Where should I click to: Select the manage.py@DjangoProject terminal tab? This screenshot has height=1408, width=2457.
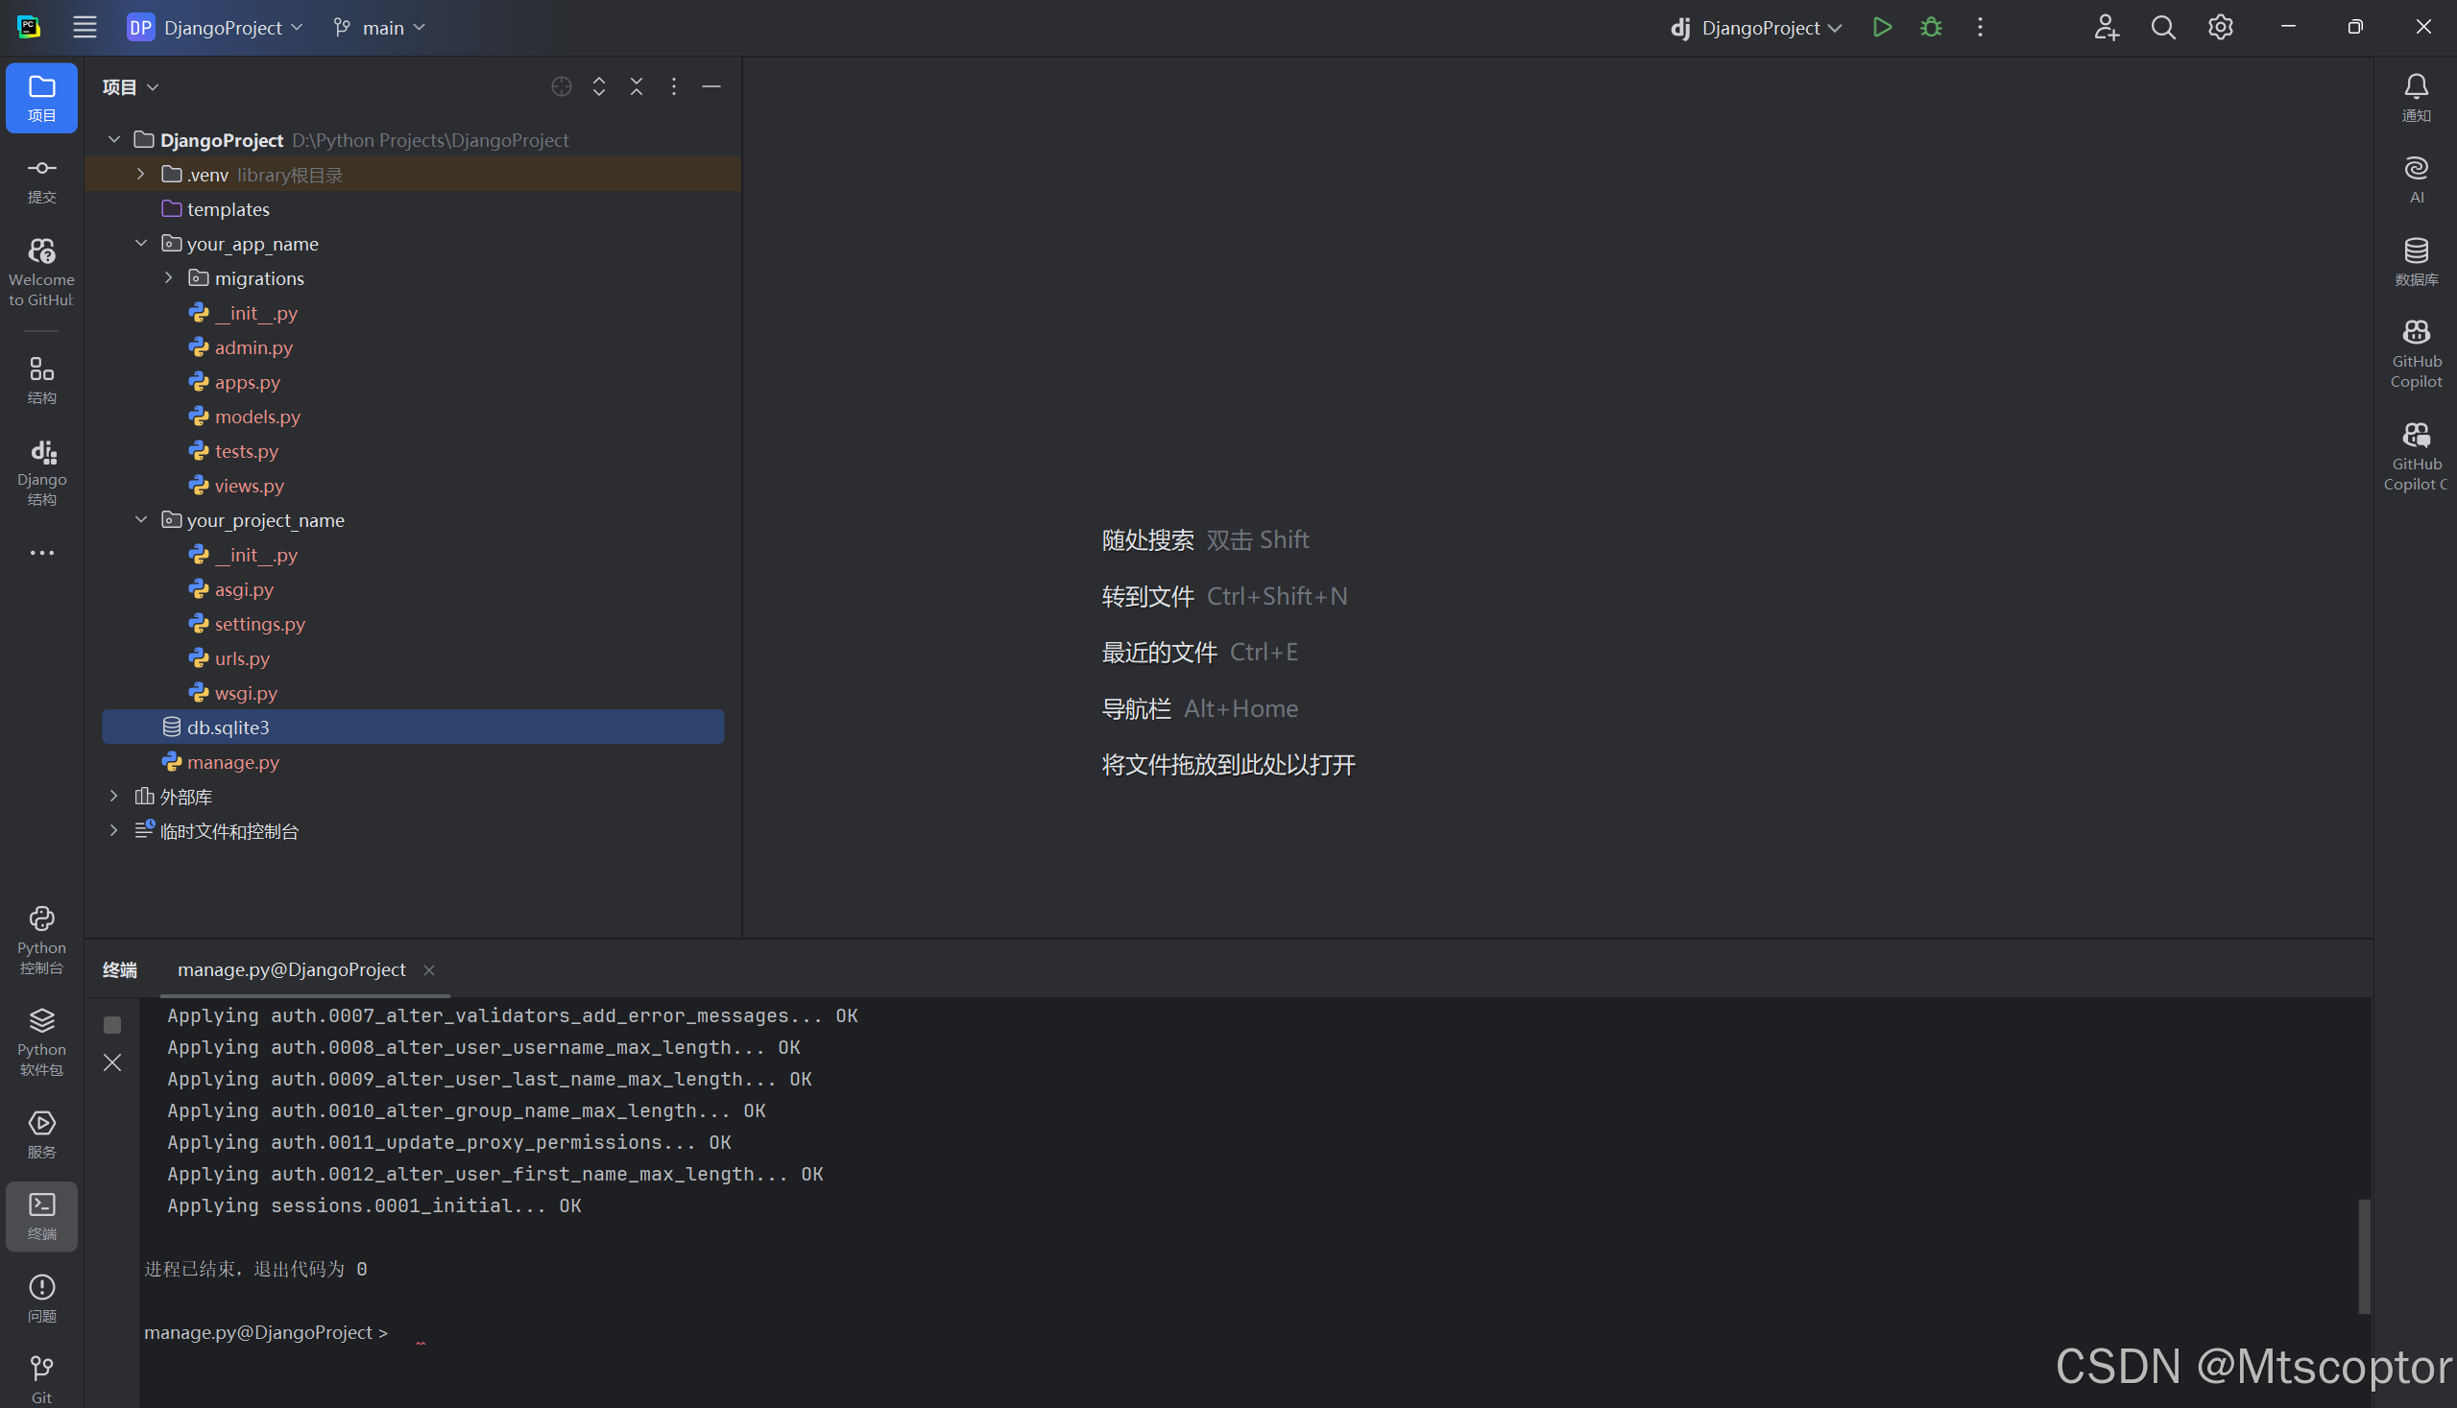[291, 969]
